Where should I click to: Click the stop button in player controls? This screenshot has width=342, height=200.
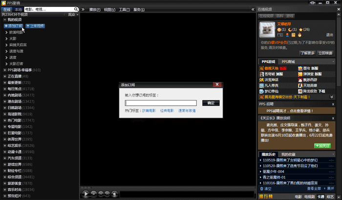[94, 194]
